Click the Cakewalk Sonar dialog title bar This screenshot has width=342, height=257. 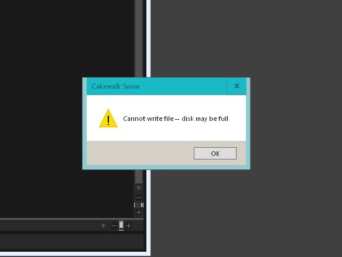click(x=156, y=86)
